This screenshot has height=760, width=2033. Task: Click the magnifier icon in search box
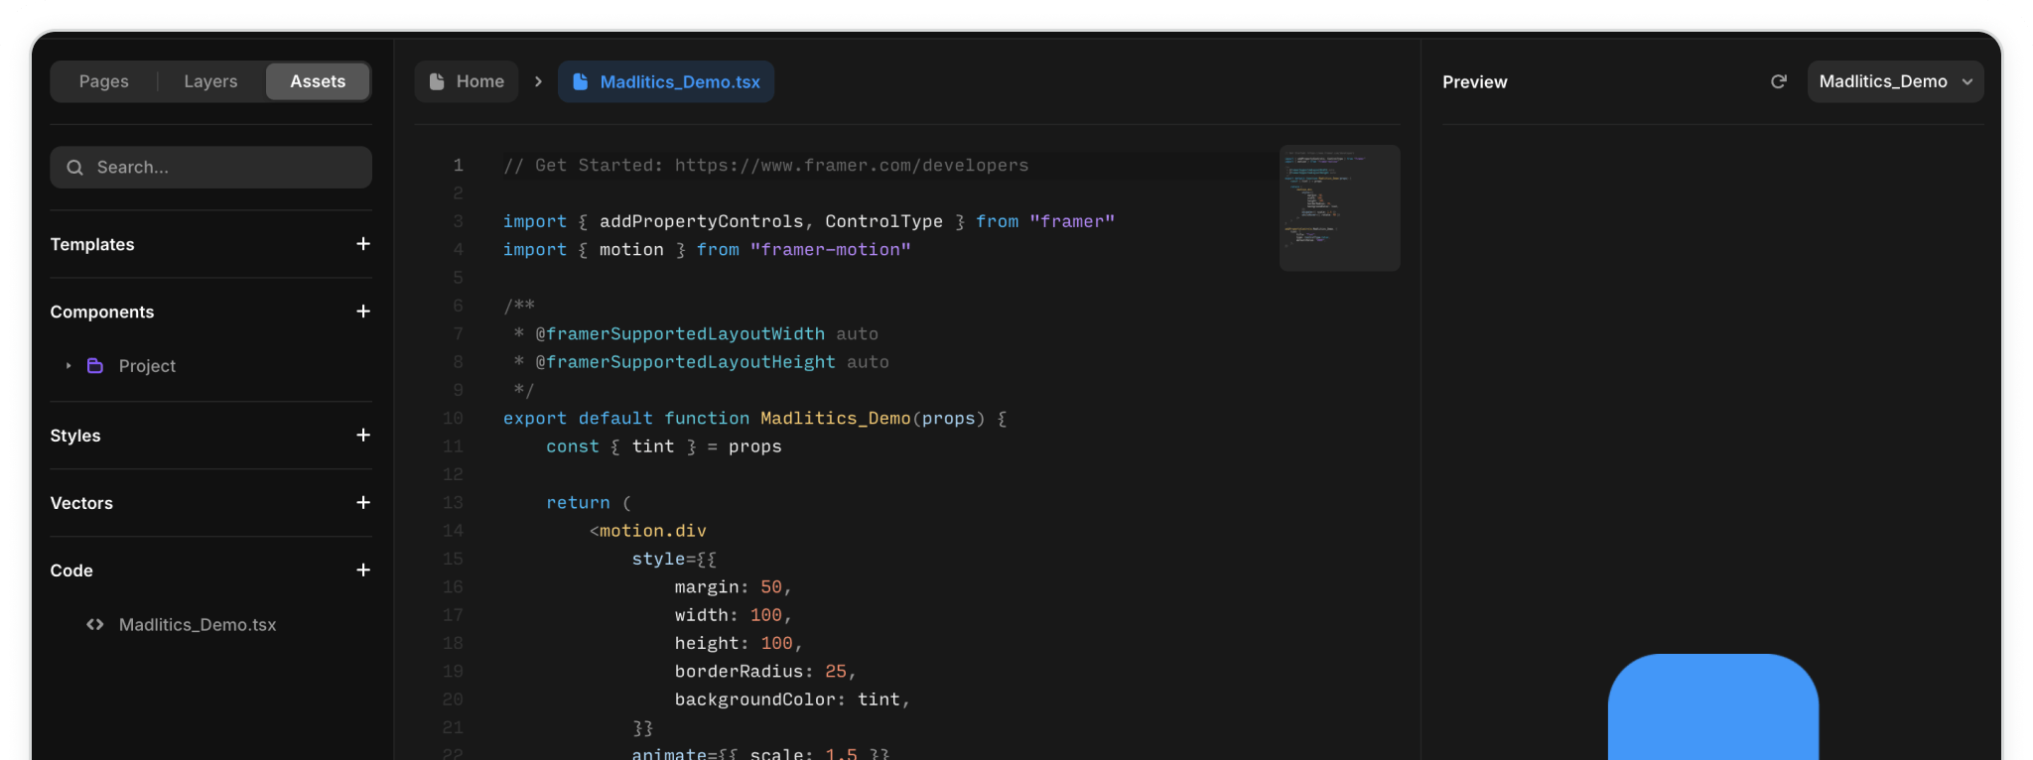point(74,168)
